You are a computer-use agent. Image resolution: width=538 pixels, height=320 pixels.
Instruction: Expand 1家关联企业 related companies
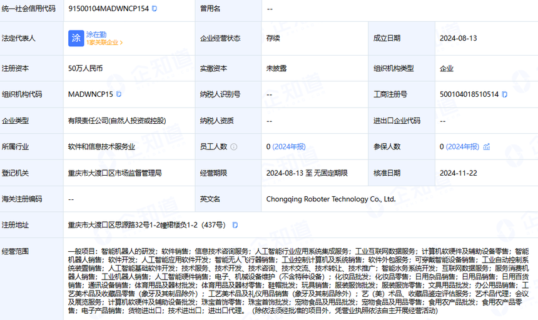[104, 43]
